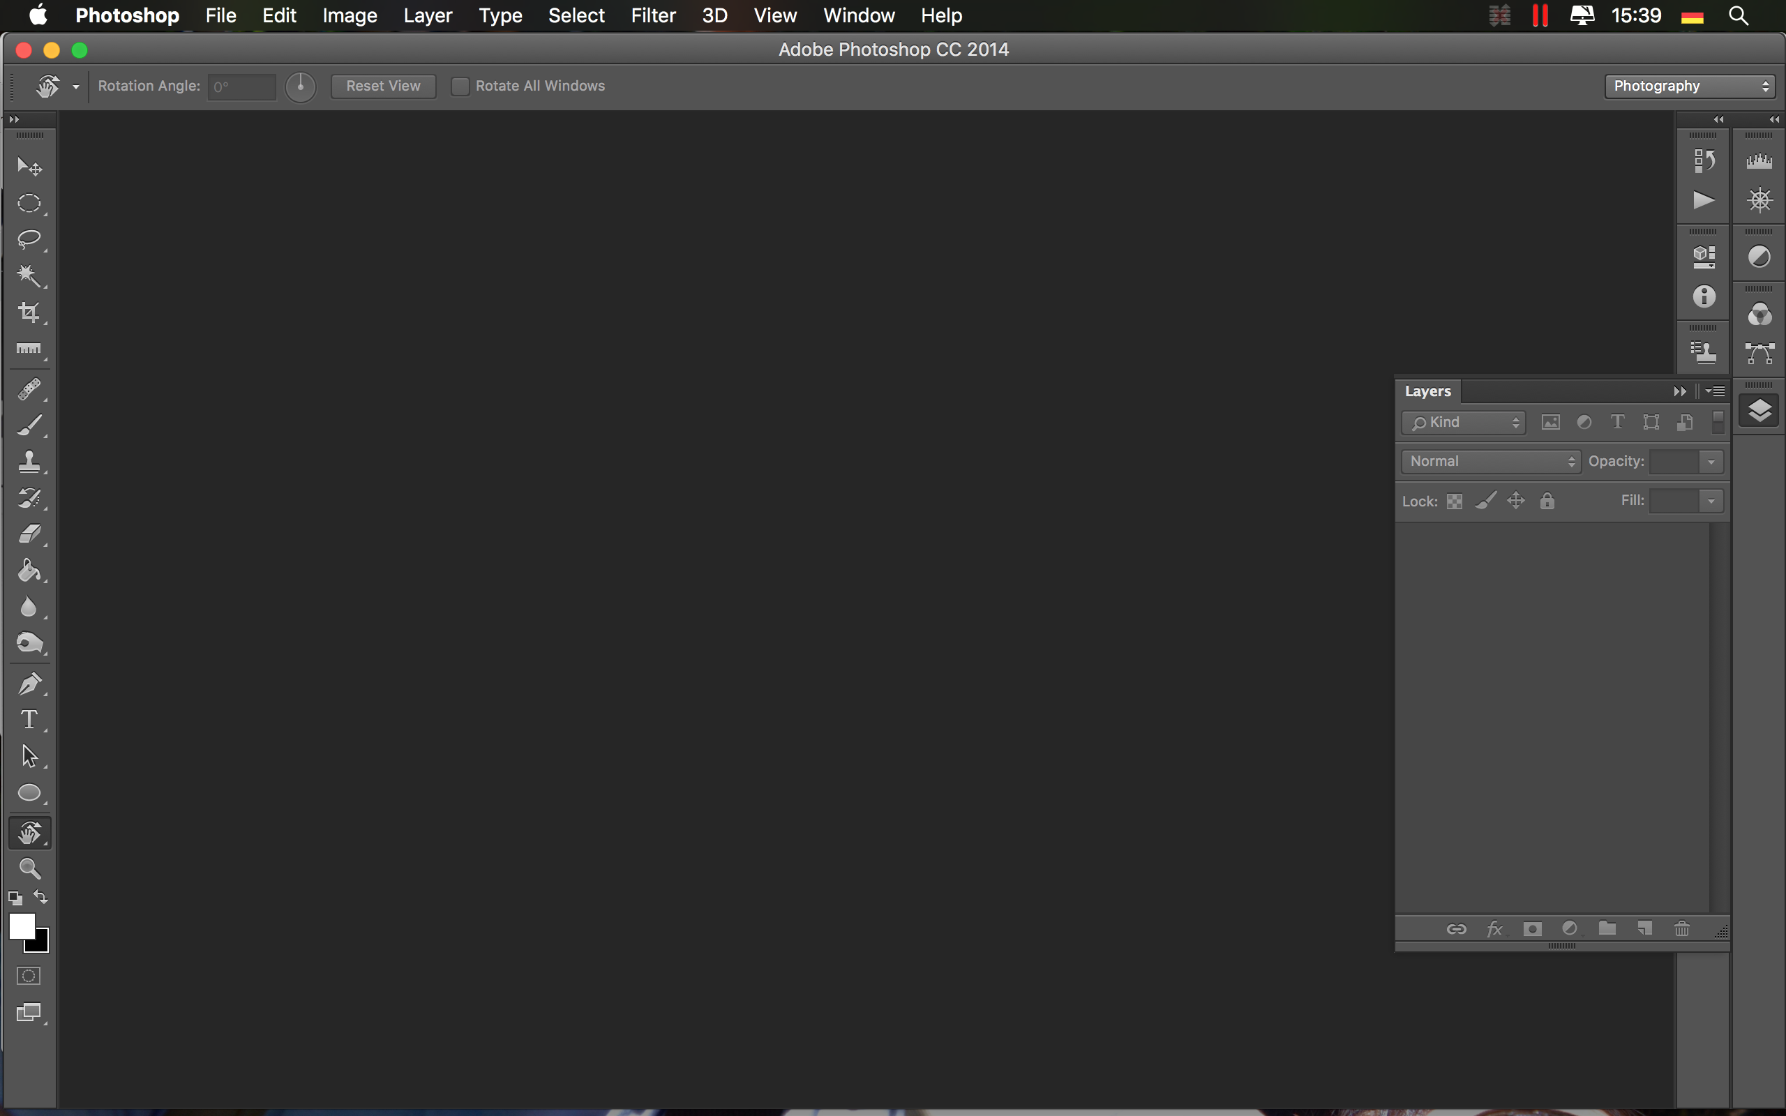Select the Move tool

29,166
